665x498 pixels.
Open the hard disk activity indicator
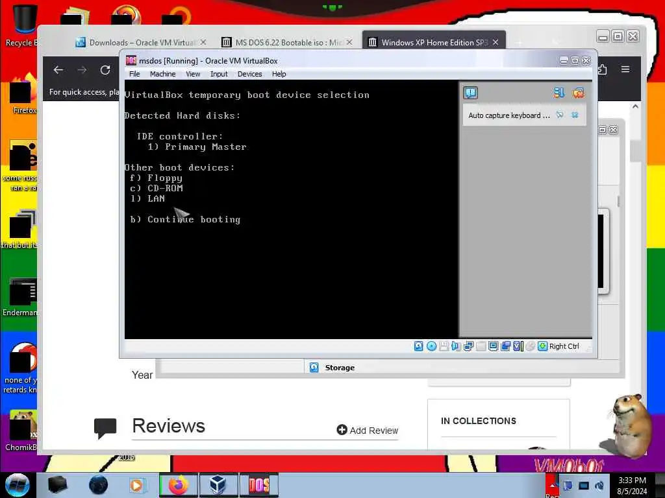coord(419,346)
